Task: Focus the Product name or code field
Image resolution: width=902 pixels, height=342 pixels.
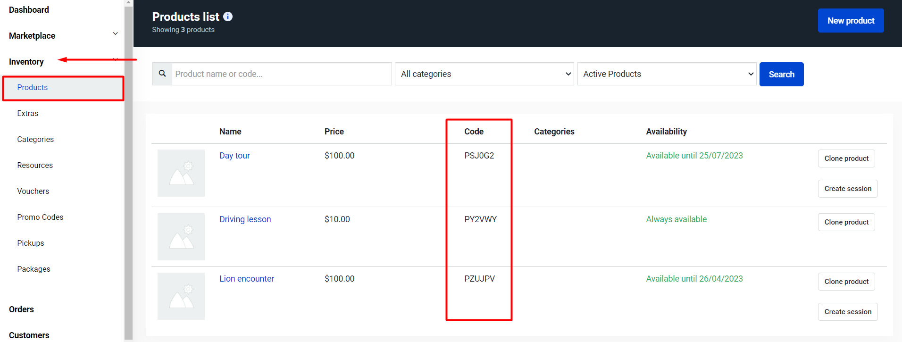Action: click(282, 74)
